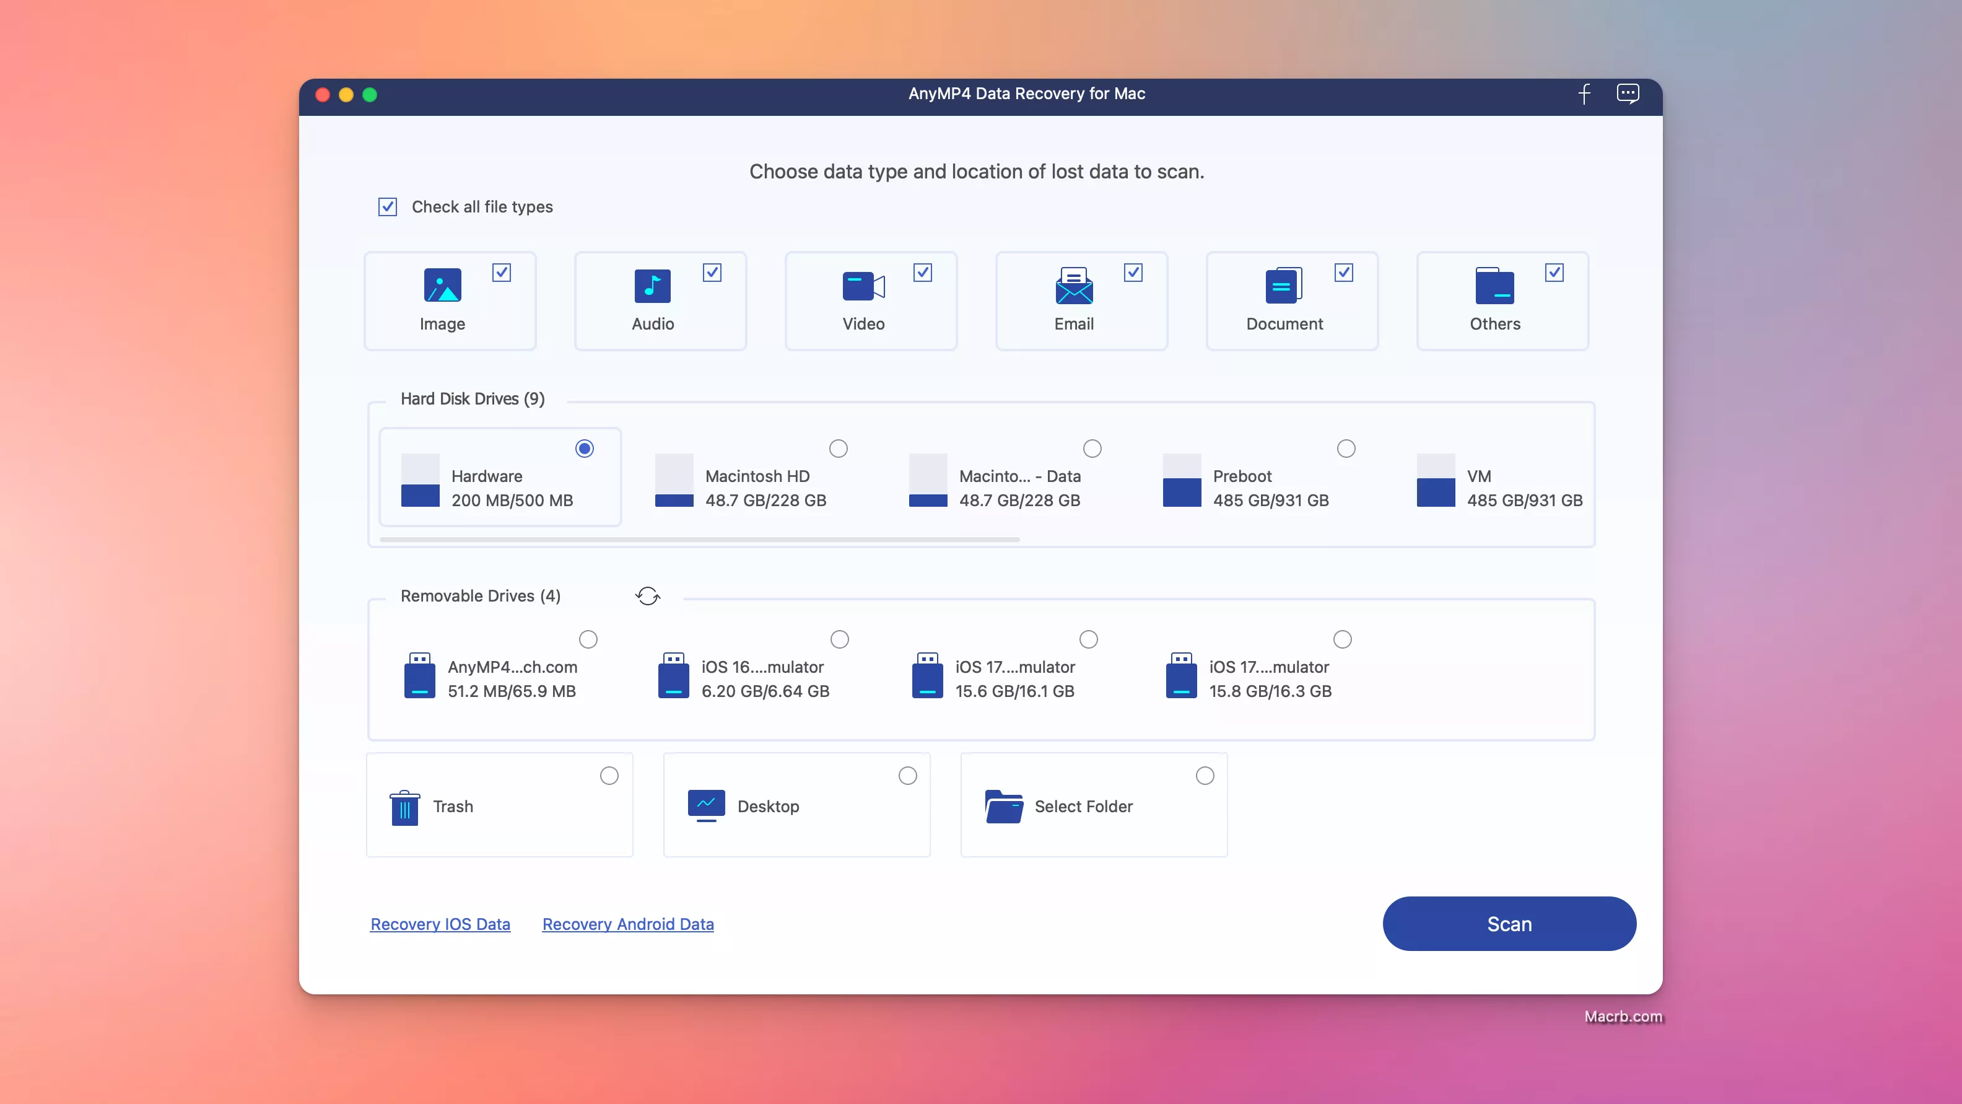Image resolution: width=1962 pixels, height=1104 pixels.
Task: Refresh the Removable Drives list
Action: tap(647, 596)
